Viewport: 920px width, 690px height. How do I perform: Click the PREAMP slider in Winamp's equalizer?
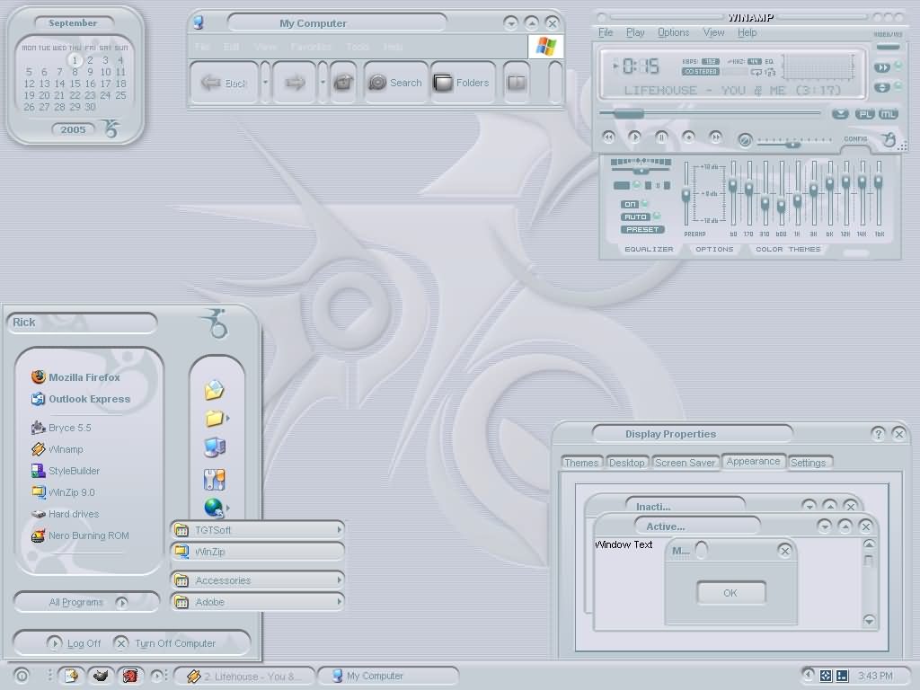tap(686, 194)
